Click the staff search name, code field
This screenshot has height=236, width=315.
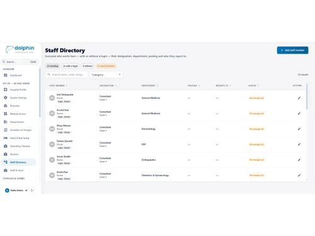(x=66, y=75)
